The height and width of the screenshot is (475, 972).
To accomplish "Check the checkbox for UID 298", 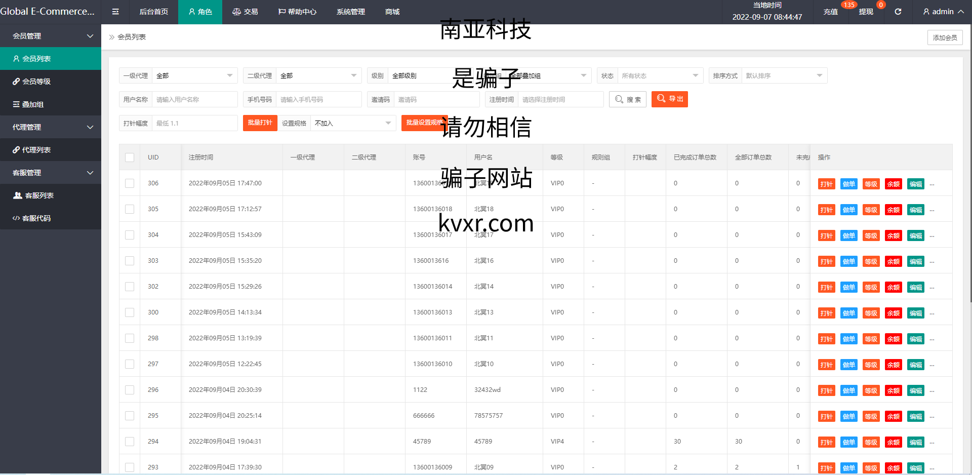I will [x=130, y=338].
